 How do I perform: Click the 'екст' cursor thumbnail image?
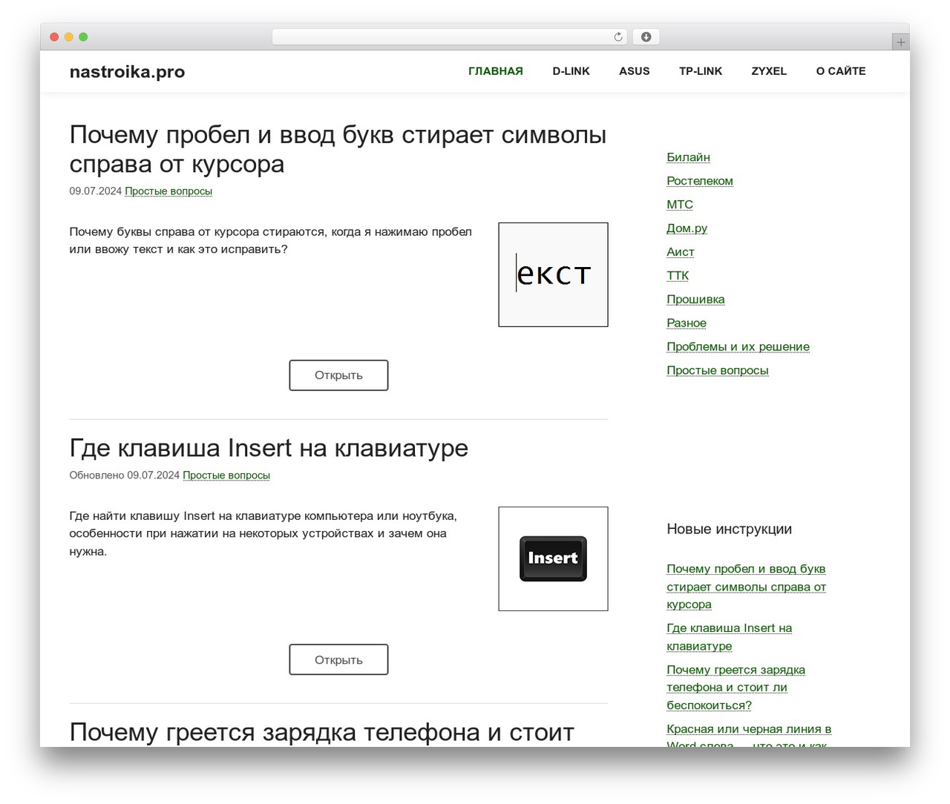(553, 274)
